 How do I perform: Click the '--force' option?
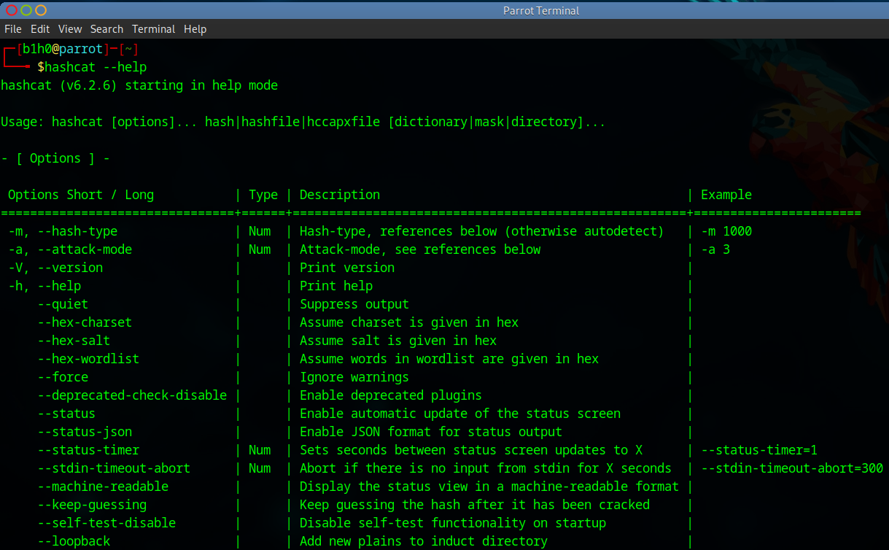[x=63, y=377]
